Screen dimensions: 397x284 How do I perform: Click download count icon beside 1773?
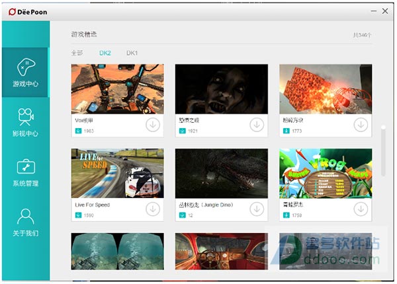pos(286,131)
